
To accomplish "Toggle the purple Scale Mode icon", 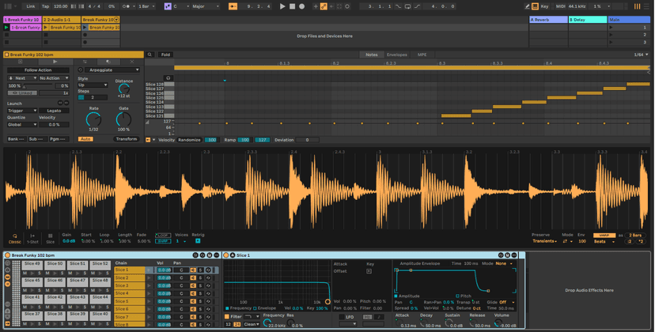I will (x=168, y=6).
